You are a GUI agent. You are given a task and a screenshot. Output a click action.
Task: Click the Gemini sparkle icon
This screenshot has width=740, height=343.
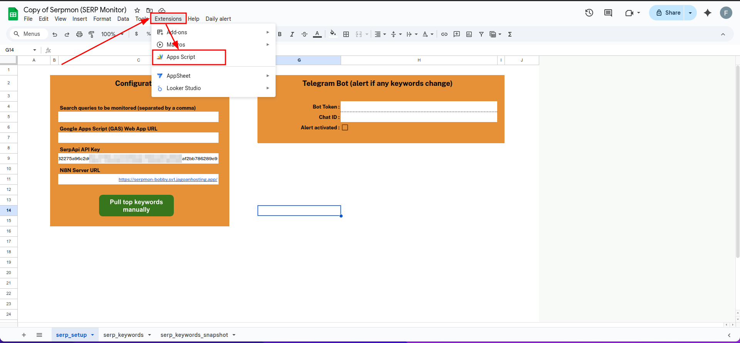[708, 13]
